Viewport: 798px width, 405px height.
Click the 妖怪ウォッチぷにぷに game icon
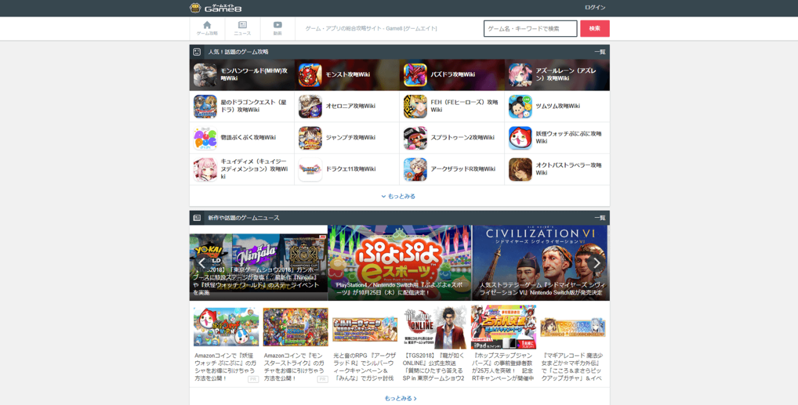pyautogui.click(x=521, y=138)
